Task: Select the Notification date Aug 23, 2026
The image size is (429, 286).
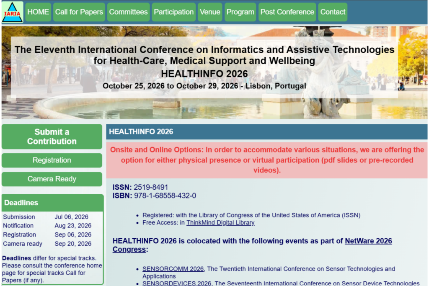Action: (73, 226)
